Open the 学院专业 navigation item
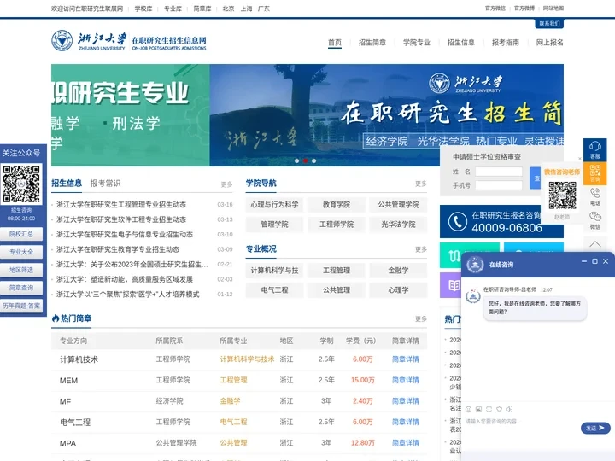This screenshot has height=461, width=615. tap(417, 43)
